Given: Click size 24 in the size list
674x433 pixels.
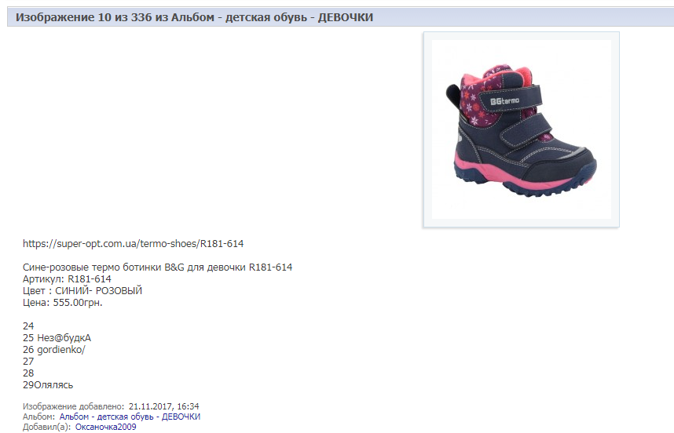Looking at the screenshot, I should point(28,326).
